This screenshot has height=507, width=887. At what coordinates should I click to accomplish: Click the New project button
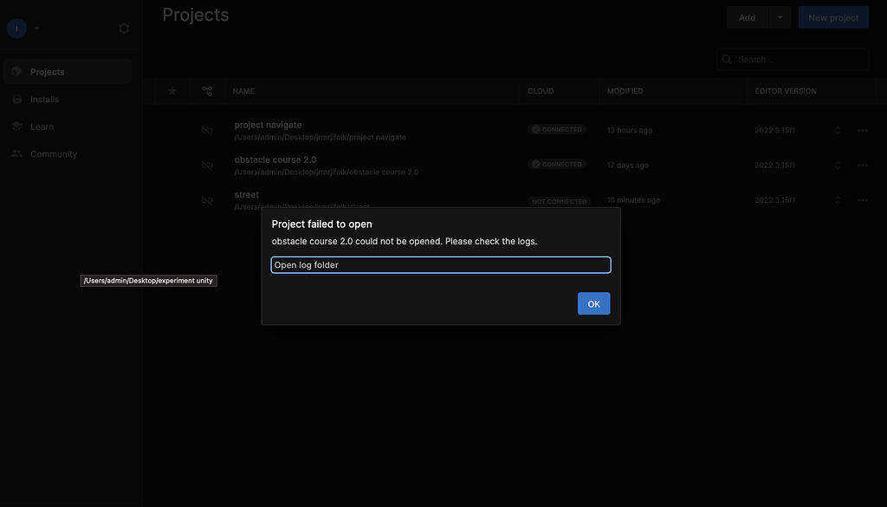[832, 16]
